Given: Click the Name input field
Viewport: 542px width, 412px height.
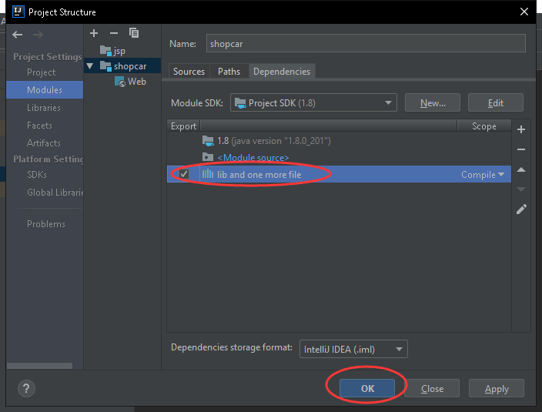Looking at the screenshot, I should (366, 43).
